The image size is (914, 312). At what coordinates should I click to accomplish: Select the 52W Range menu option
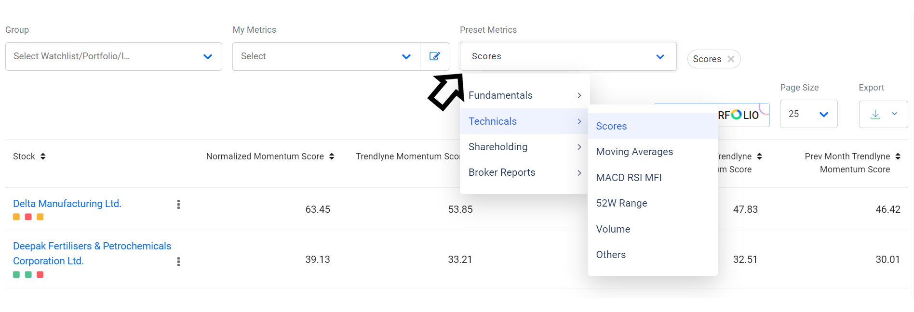click(621, 203)
